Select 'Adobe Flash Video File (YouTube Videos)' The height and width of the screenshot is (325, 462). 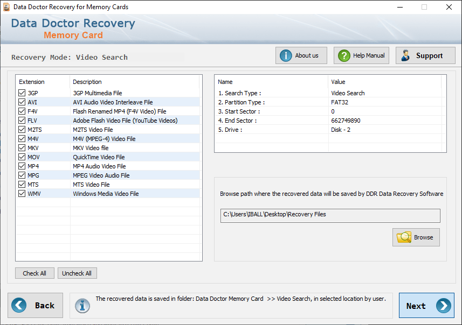(x=125, y=121)
